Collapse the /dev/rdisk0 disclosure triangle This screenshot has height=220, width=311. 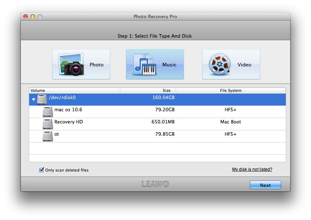click(x=33, y=100)
